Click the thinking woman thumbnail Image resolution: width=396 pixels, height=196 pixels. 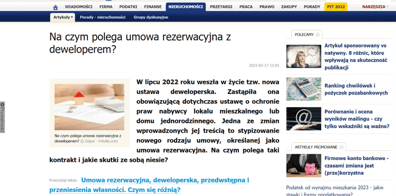(304, 56)
